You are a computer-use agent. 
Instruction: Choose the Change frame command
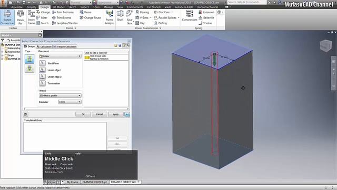pyautogui.click(x=43, y=12)
